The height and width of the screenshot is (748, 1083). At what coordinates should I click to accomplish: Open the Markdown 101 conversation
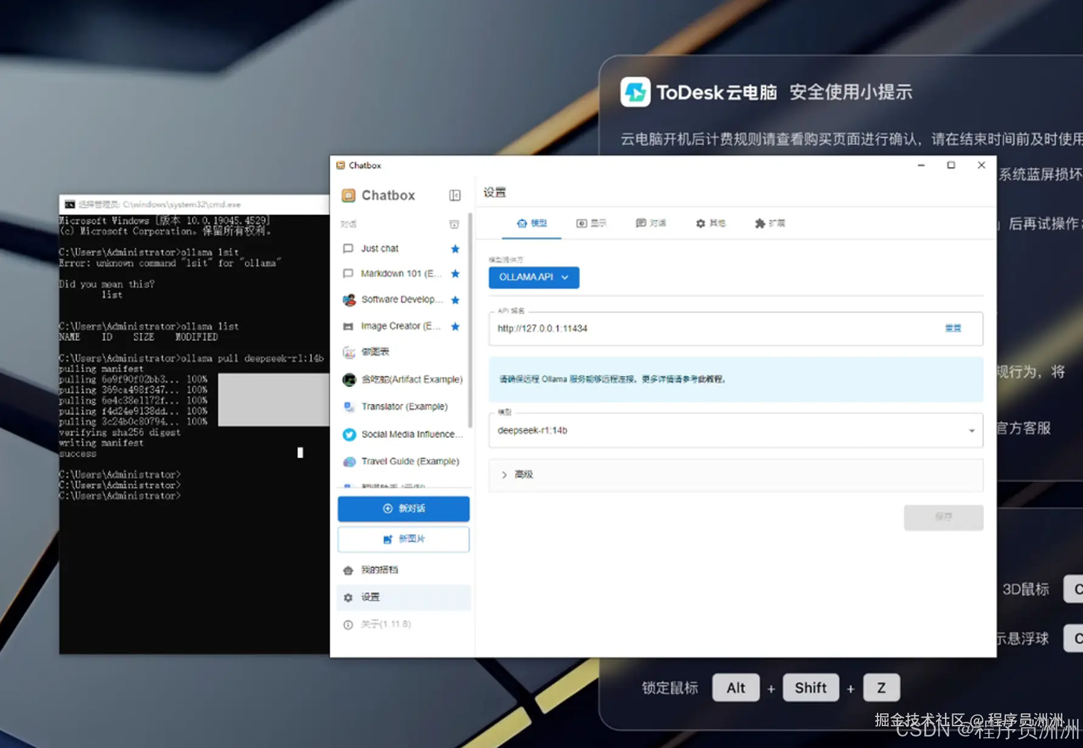(402, 273)
